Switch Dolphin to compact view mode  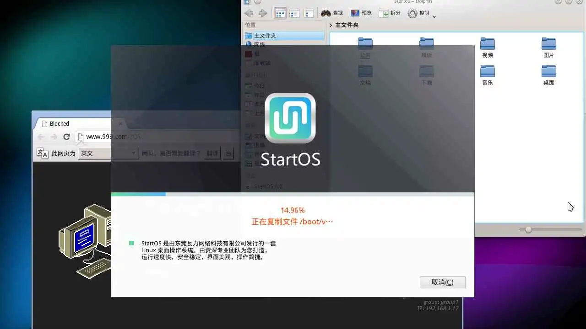click(294, 13)
